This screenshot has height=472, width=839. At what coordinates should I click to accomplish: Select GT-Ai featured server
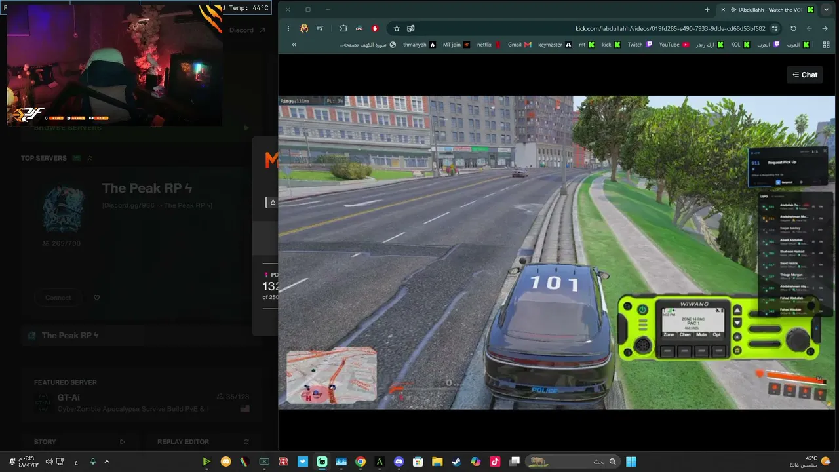[141, 402]
